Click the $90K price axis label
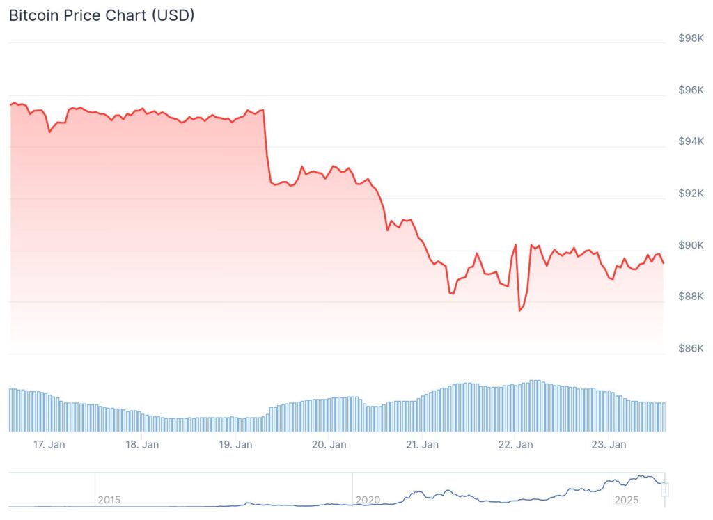Screen dimensions: 713x520 tap(691, 245)
